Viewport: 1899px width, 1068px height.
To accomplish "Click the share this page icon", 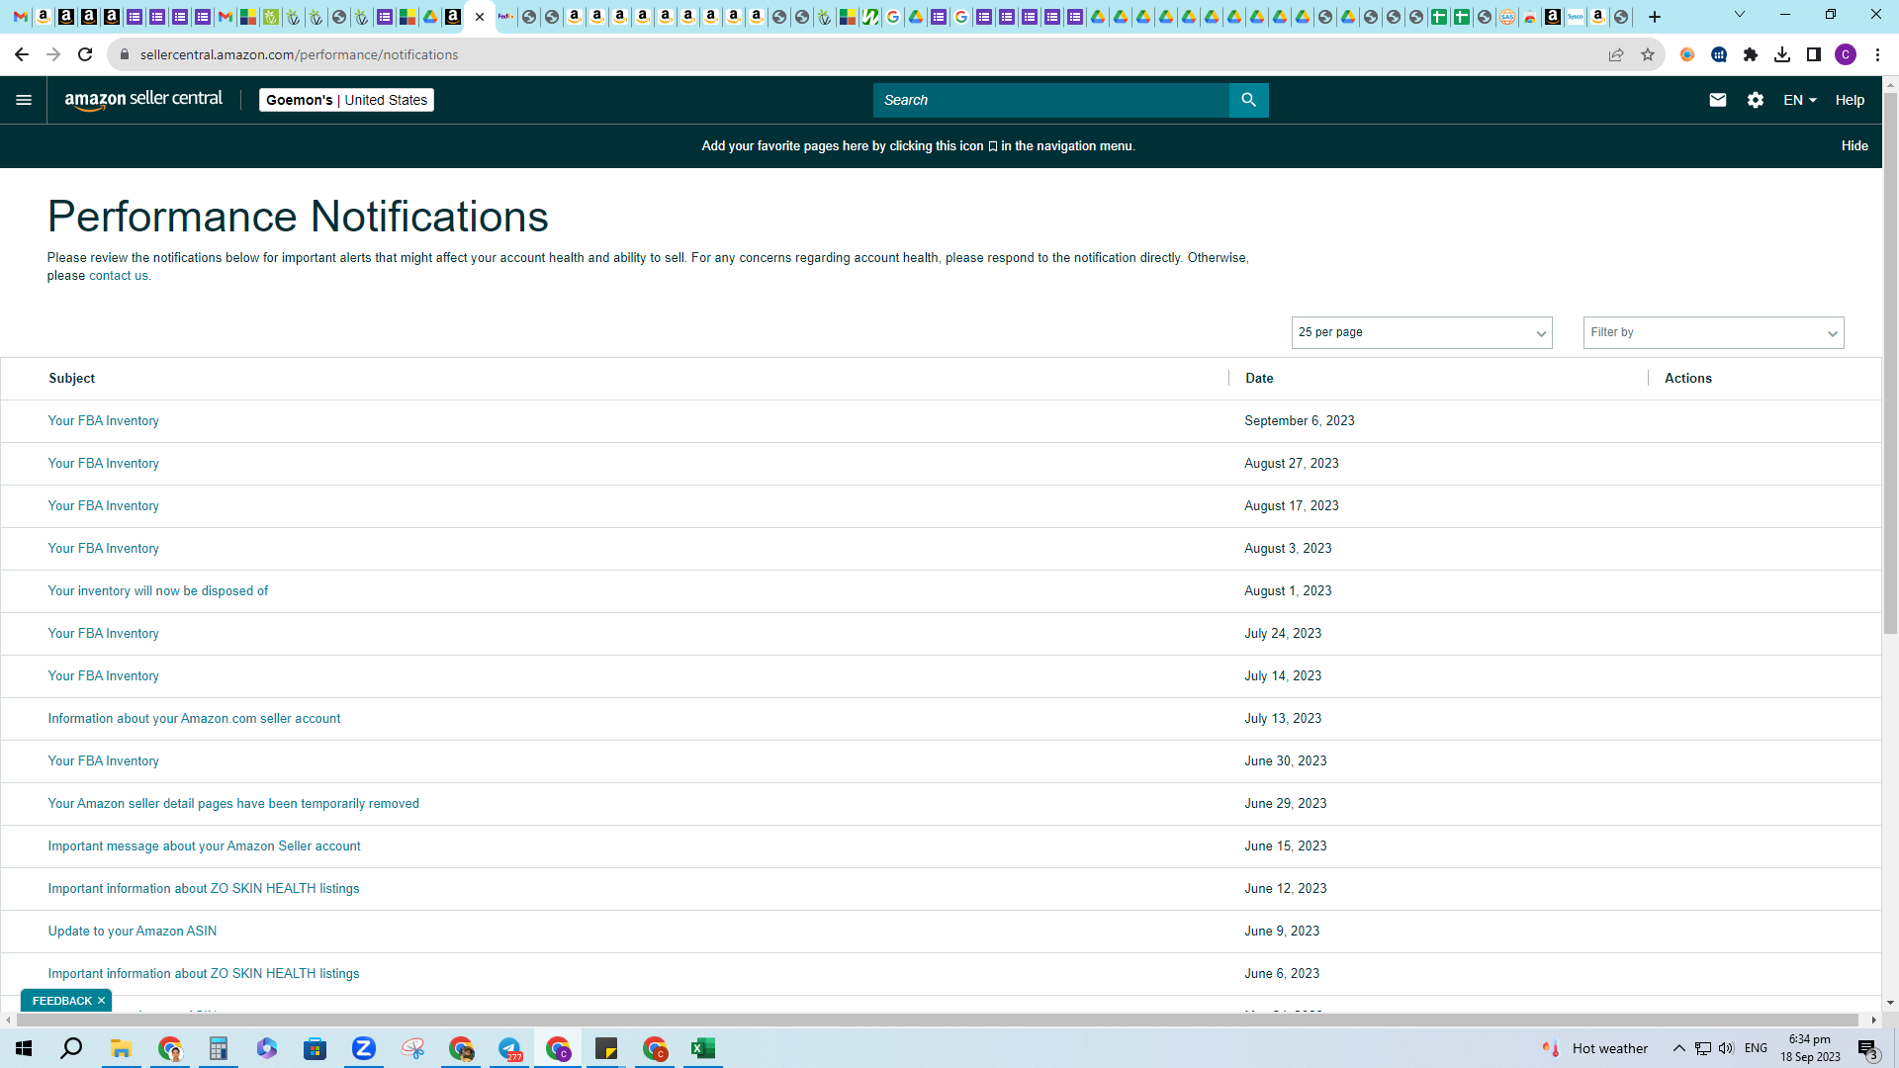I will tap(1616, 54).
